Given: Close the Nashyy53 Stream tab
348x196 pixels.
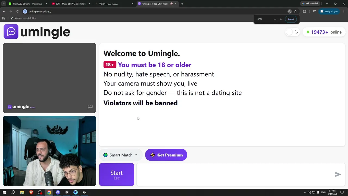Looking at the screenshot, I should point(46,4).
